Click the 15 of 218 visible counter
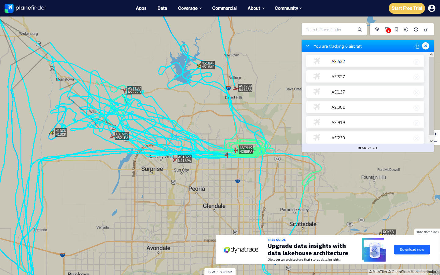Viewport: 440px width, 275px height. pyautogui.click(x=220, y=272)
